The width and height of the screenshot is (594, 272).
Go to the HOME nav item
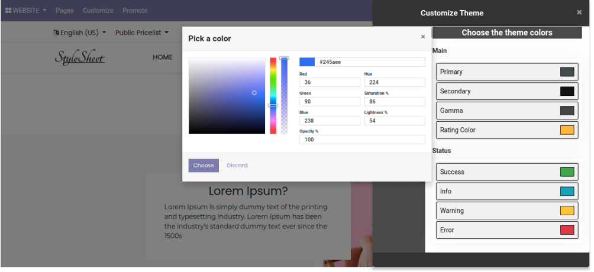coord(163,57)
